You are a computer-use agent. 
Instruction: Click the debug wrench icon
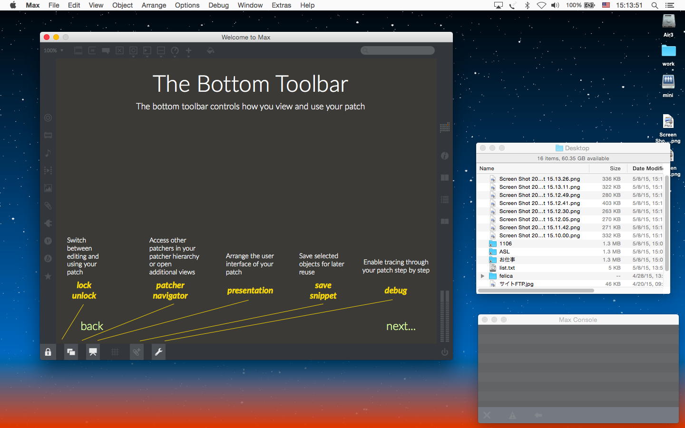tap(159, 352)
